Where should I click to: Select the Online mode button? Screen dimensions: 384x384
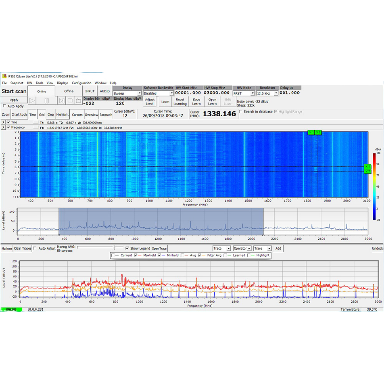42,91
